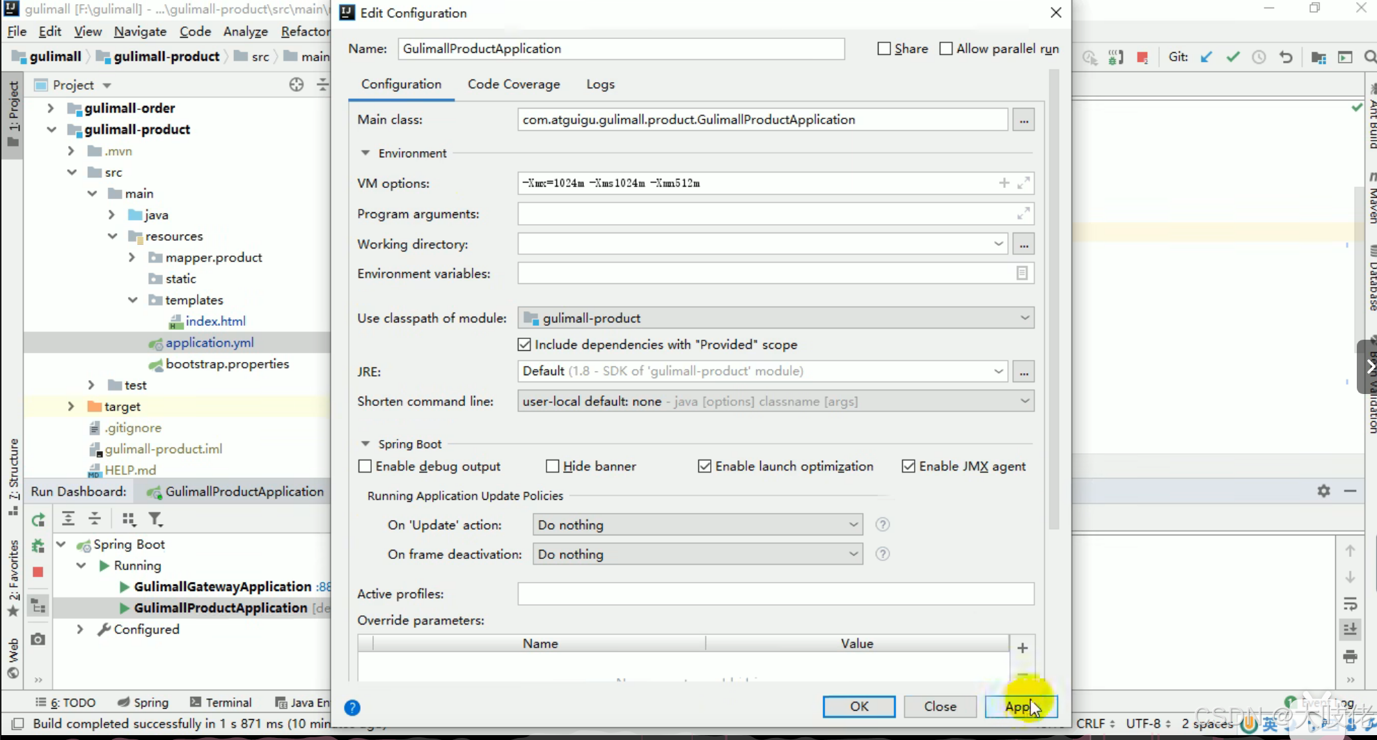Collapse the Spring Boot section
This screenshot has height=740, width=1377.
pyautogui.click(x=365, y=444)
